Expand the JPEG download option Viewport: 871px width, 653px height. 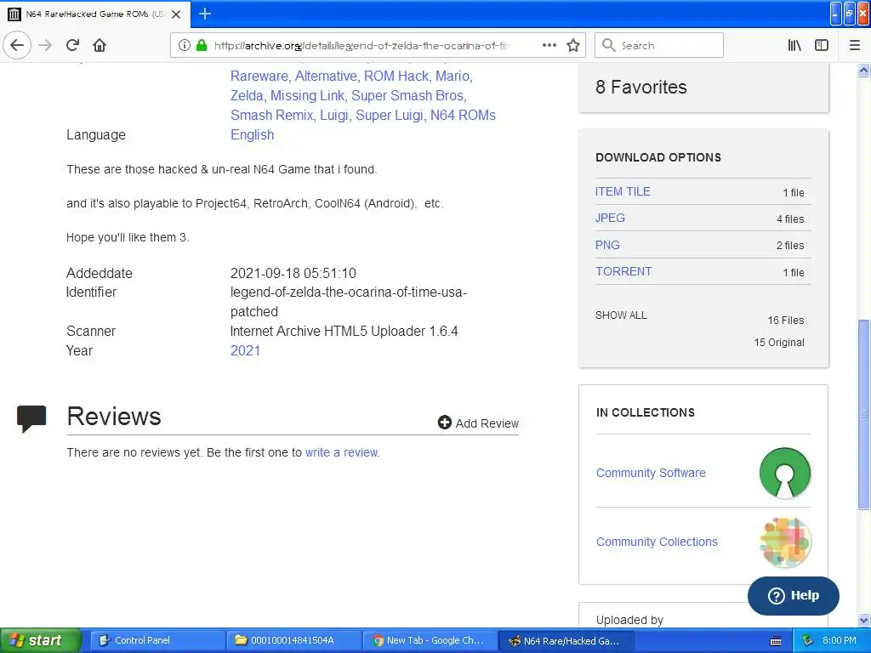tap(610, 218)
